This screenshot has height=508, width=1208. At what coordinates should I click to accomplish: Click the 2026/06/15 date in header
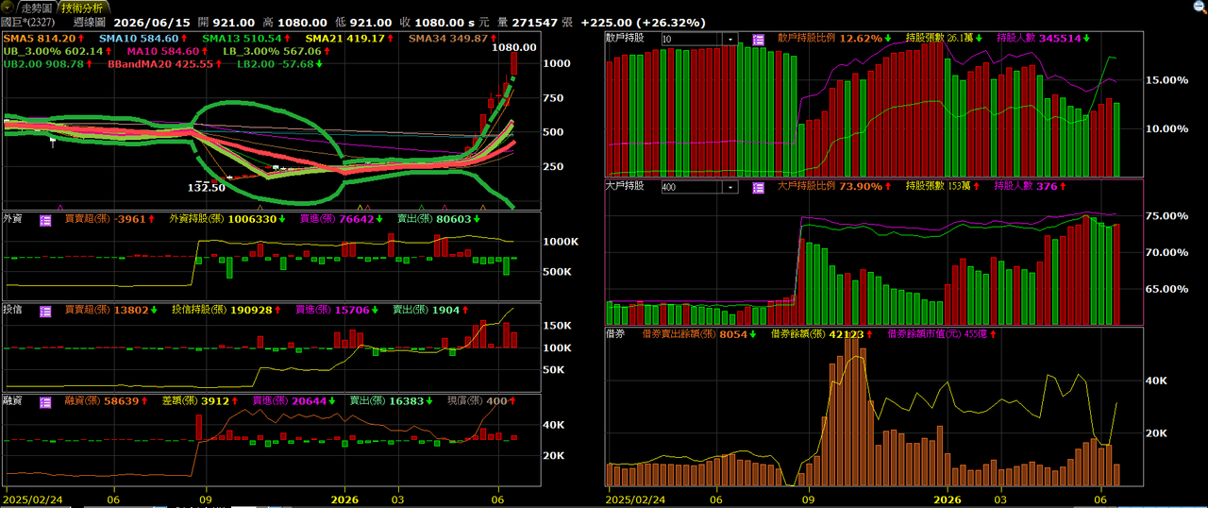click(x=151, y=23)
